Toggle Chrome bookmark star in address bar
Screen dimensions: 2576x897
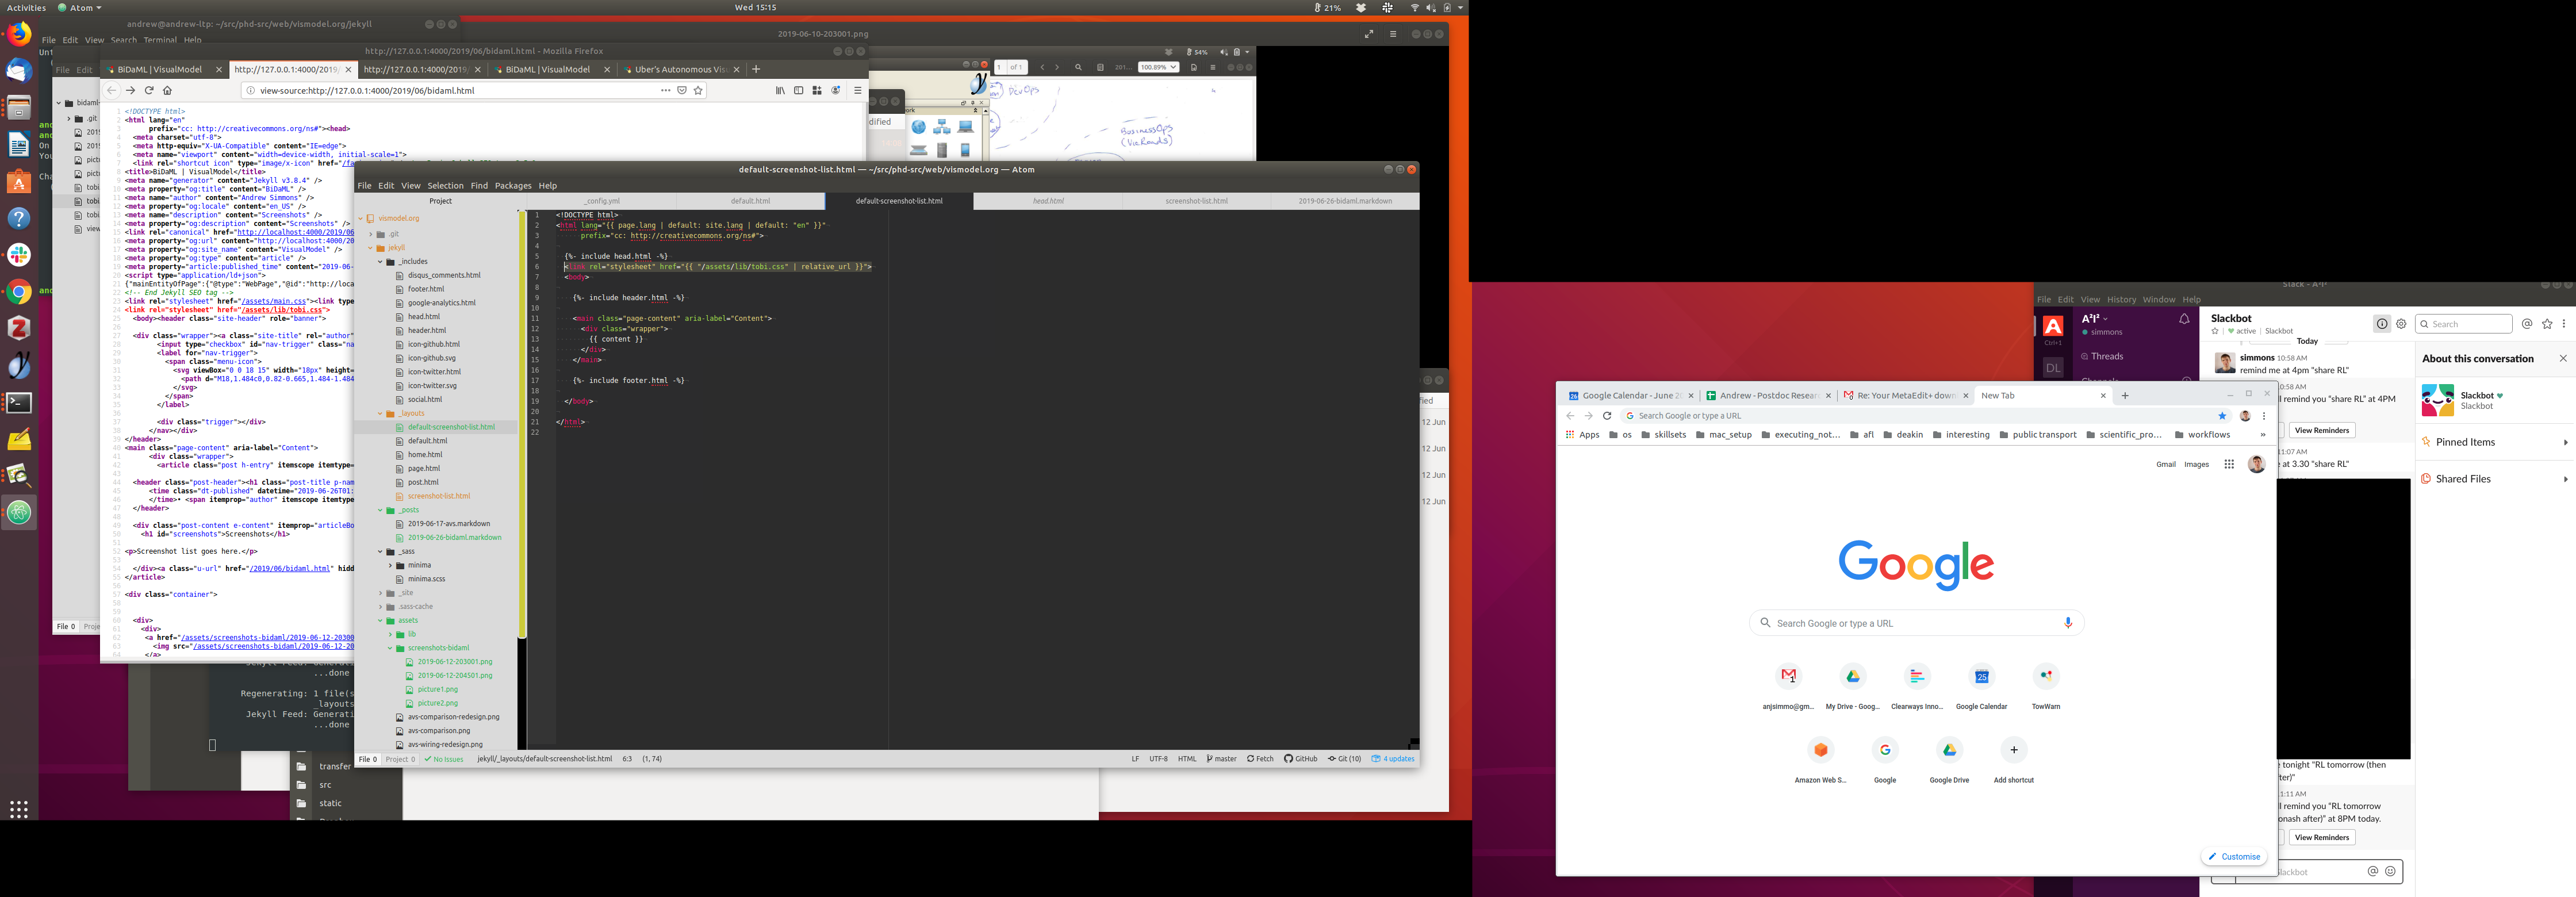pos(2223,416)
